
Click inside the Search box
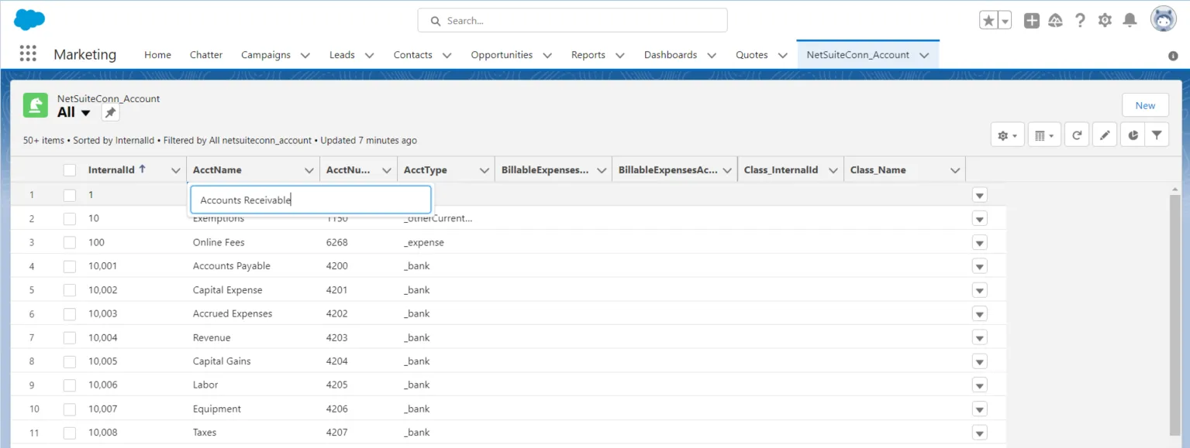click(571, 20)
